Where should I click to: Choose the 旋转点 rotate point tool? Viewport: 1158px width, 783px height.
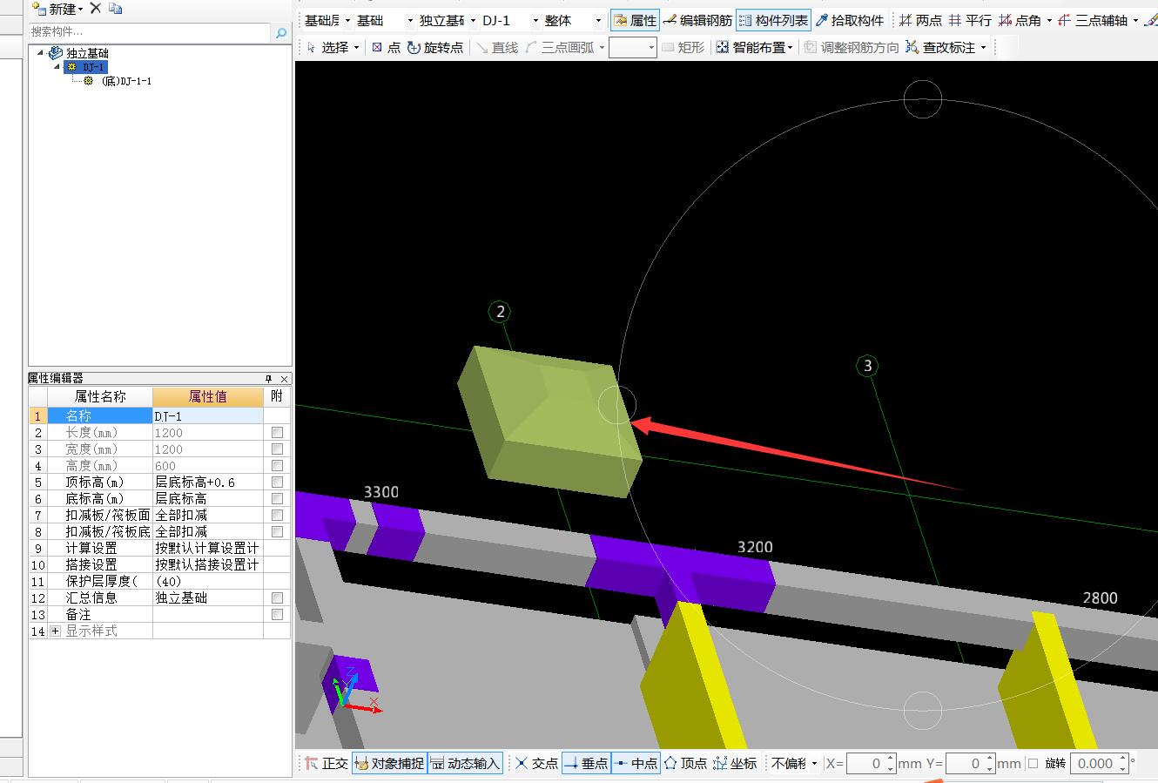[435, 47]
